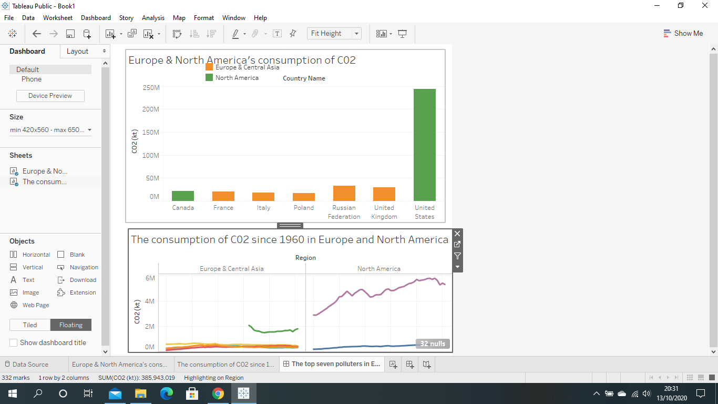Expand the show/hide cards dropdown arrow
The width and height of the screenshot is (718, 404).
pos(391,34)
